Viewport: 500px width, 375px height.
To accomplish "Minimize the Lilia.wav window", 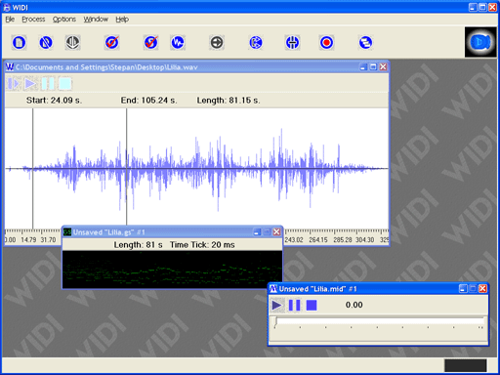I will (363, 67).
